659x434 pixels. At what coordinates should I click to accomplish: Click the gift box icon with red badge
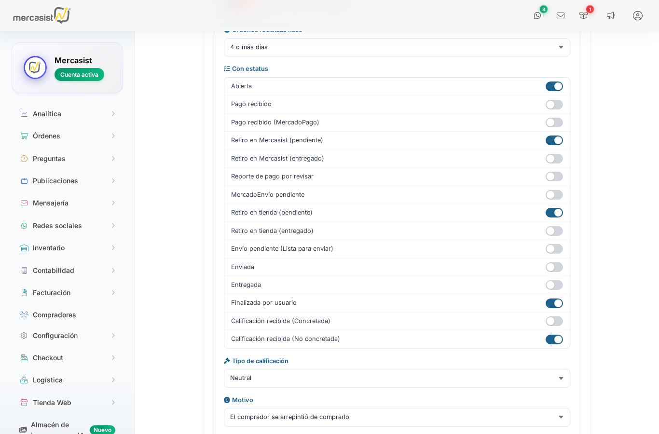pos(583,15)
